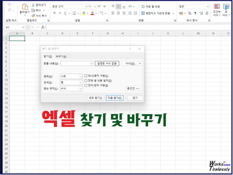Check 전체 셀 내용 일치 checkbox
The image size is (233, 175).
(x=86, y=81)
